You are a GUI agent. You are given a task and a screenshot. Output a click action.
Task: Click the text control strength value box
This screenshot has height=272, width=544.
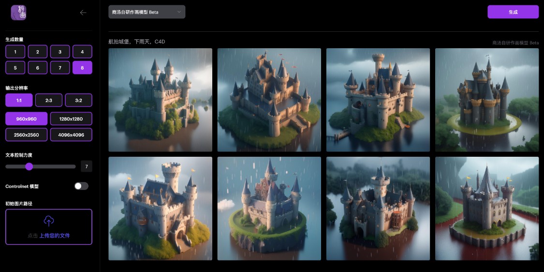pyautogui.click(x=87, y=166)
